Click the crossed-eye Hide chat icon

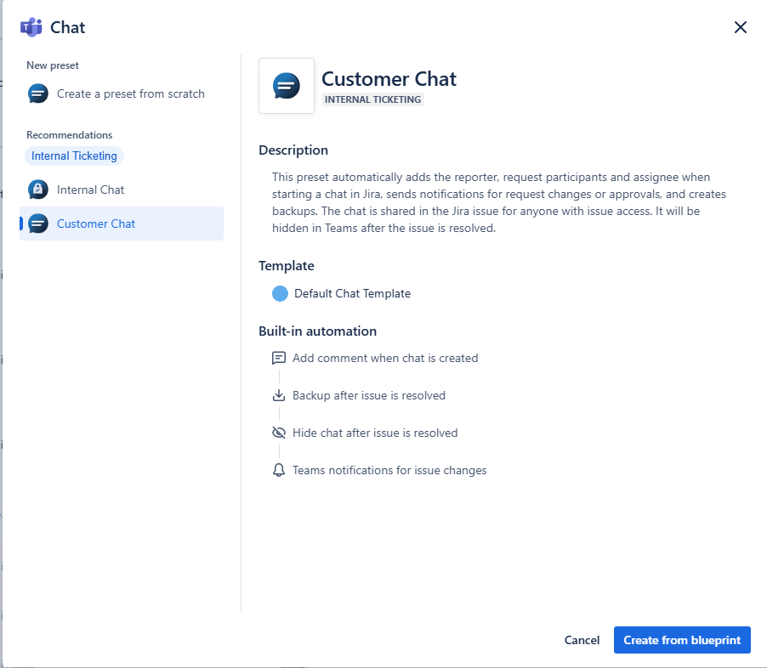278,433
